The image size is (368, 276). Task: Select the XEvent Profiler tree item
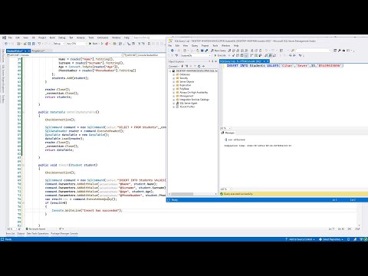pos(187,107)
